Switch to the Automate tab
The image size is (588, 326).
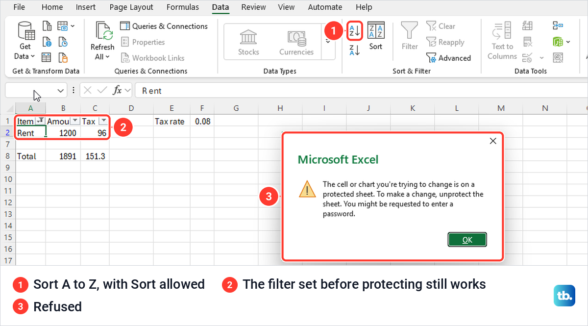325,7
